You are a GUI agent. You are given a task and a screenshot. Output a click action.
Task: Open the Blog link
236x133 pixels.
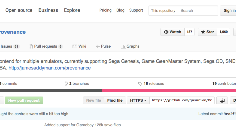[120, 10]
